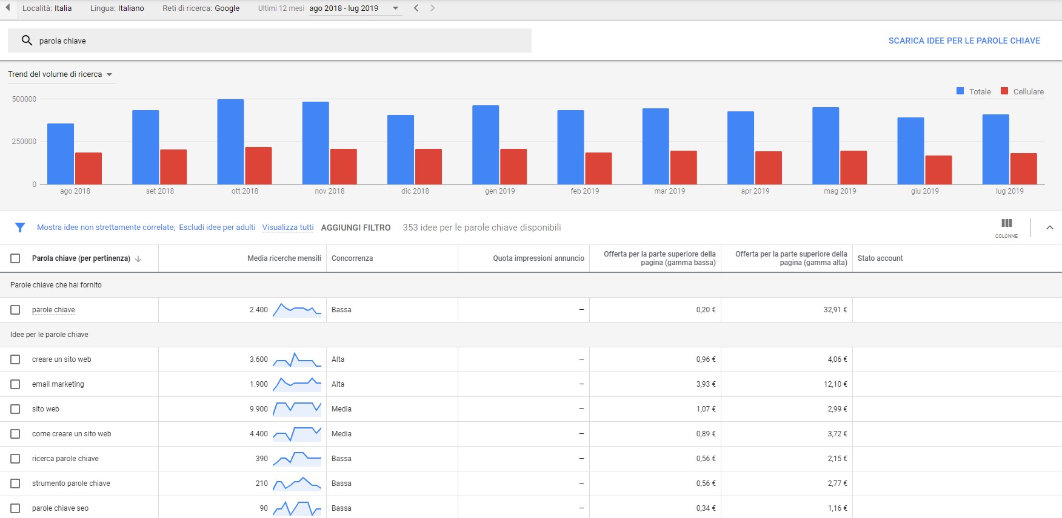Click sort arrow next to Parola chiave

pos(138,258)
